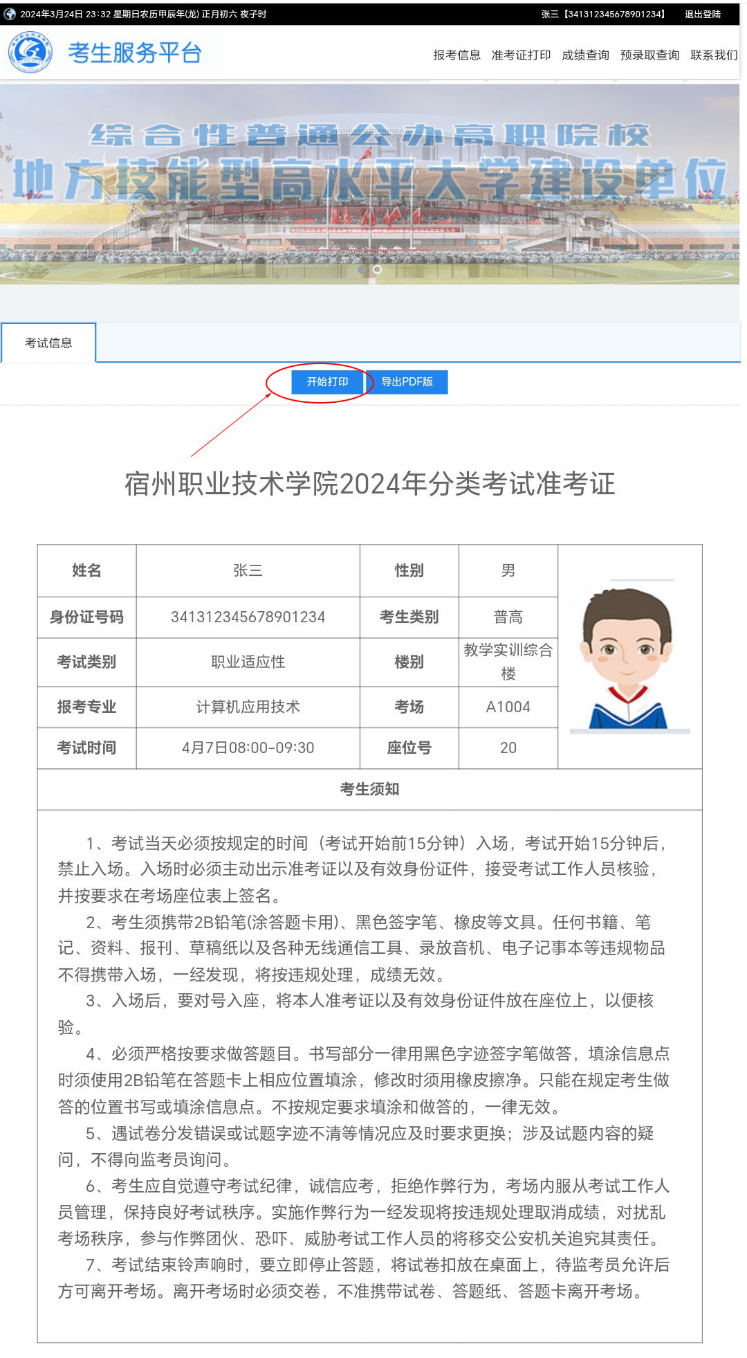
Task: Click the date and time text in top bar
Action: [x=143, y=14]
